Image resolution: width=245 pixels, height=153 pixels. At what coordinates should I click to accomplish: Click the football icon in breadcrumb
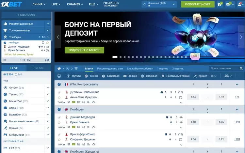(68, 69)
